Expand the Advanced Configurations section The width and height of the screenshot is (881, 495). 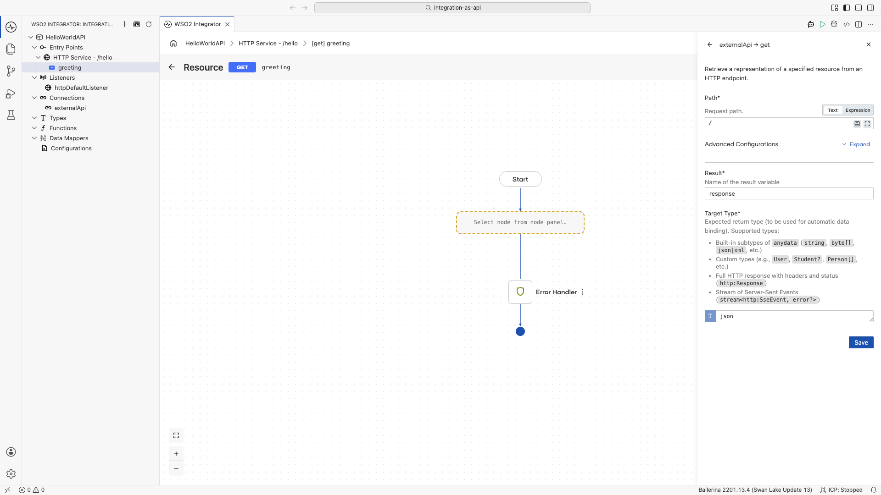[x=856, y=144]
